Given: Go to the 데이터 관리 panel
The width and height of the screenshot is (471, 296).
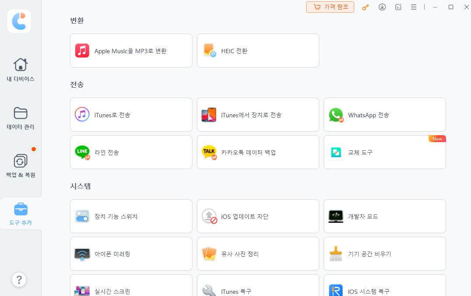Looking at the screenshot, I should (20, 118).
